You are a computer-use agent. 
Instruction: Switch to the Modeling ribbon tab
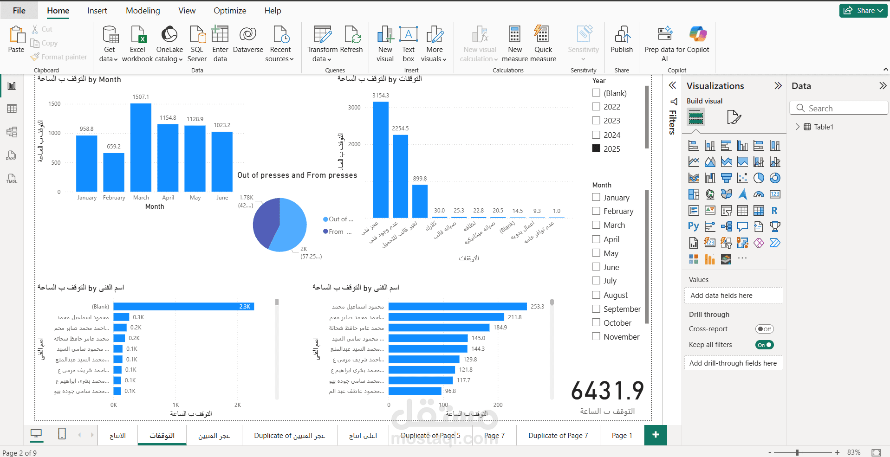[143, 10]
